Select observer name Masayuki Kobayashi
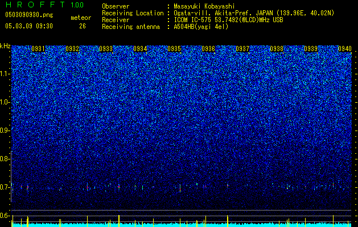The width and height of the screenshot is (358, 227). (204, 6)
